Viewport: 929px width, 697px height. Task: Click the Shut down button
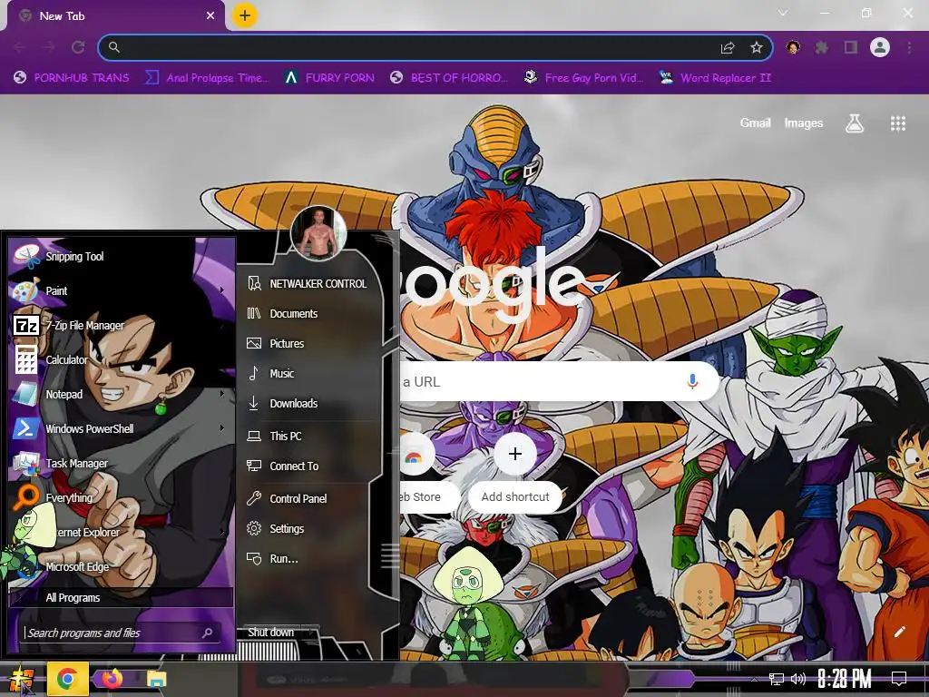pyautogui.click(x=270, y=633)
